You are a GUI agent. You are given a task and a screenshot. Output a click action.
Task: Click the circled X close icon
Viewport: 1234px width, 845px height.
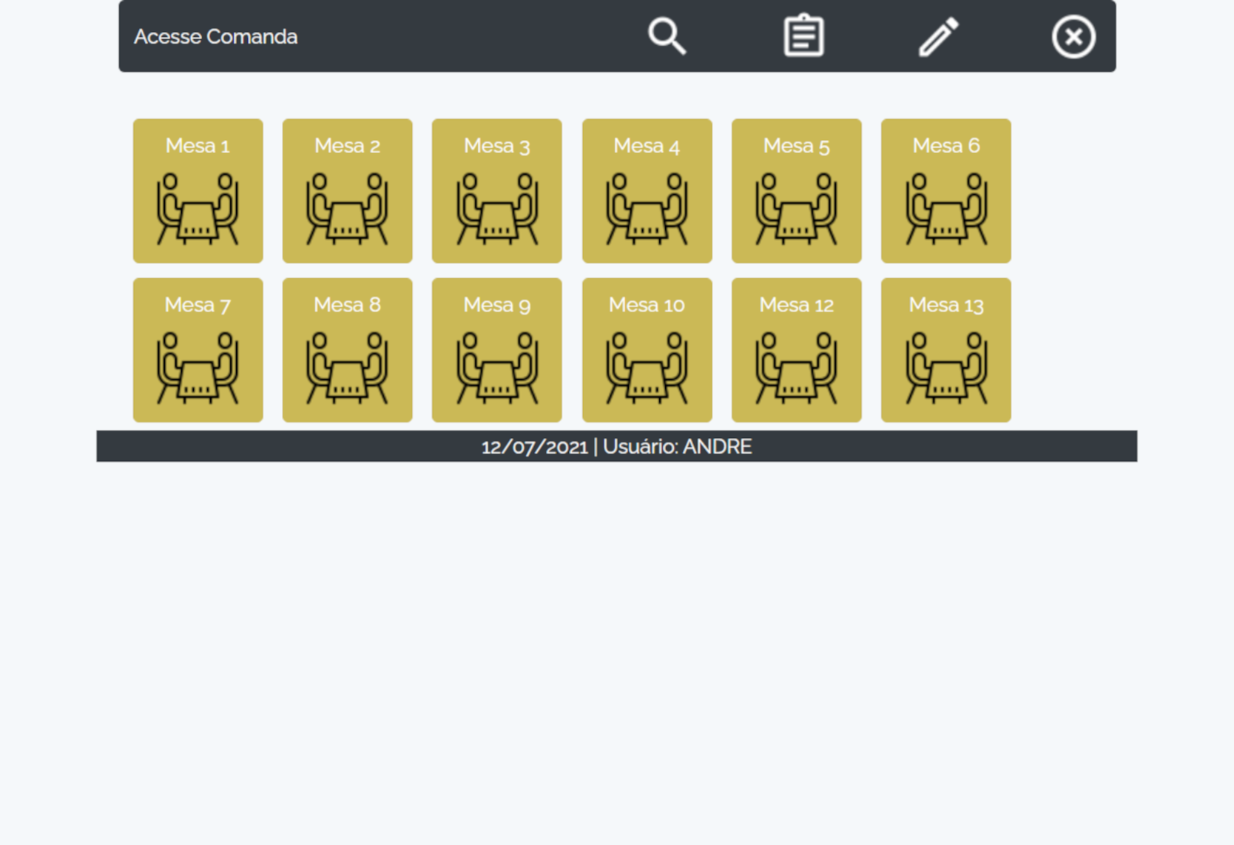click(1073, 36)
